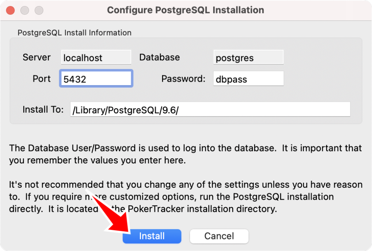The width and height of the screenshot is (372, 251).
Task: Click the 'Port' label
Action: coord(41,79)
